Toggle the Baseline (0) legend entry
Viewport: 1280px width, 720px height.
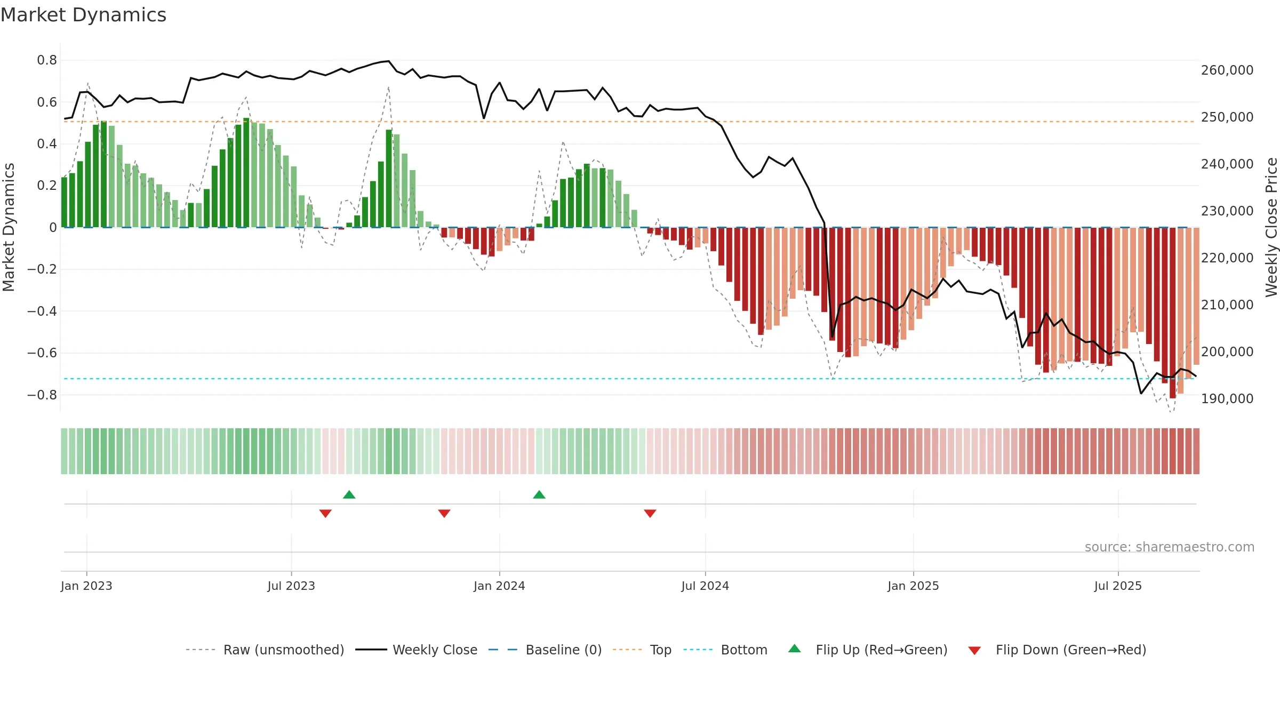coord(545,650)
